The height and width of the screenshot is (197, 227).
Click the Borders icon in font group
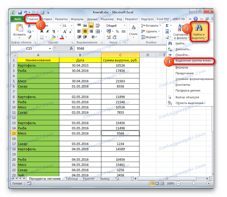click(x=42, y=37)
